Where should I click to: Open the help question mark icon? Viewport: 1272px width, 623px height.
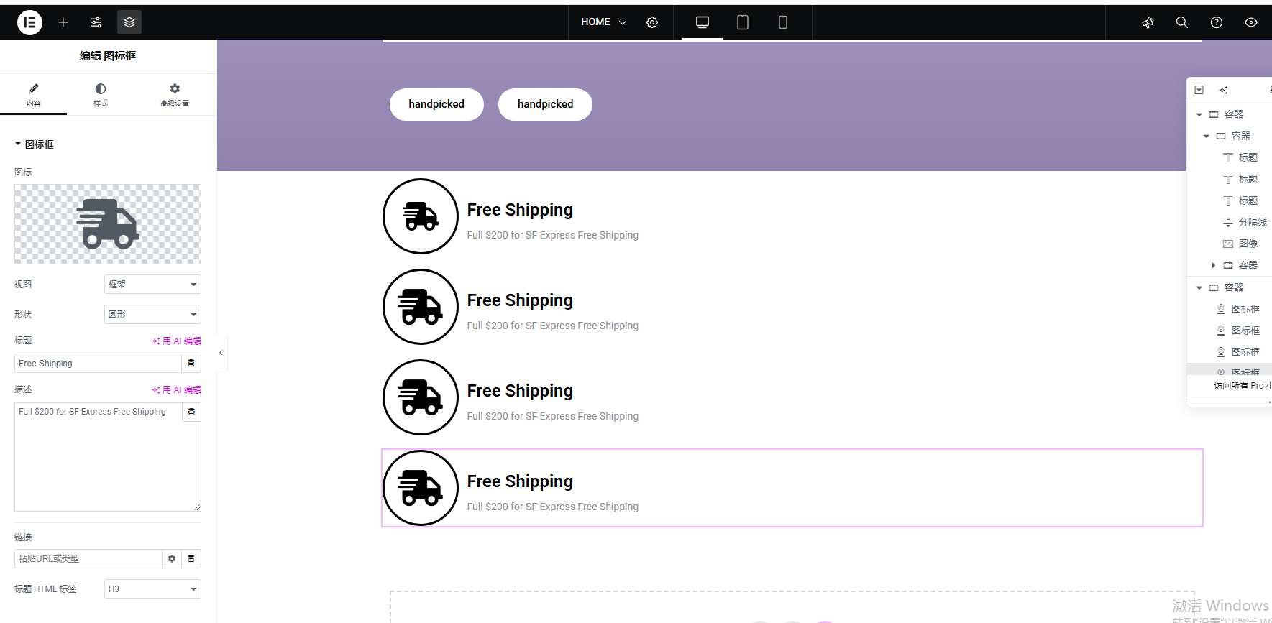(x=1217, y=22)
